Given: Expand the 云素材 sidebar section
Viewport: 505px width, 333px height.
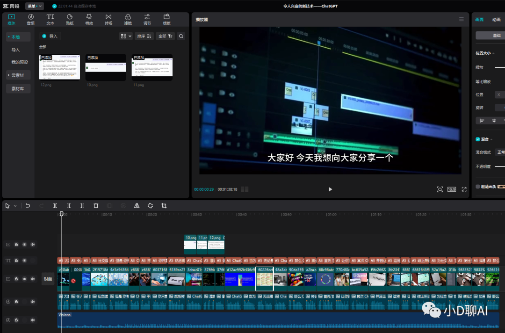Looking at the screenshot, I should (18, 75).
